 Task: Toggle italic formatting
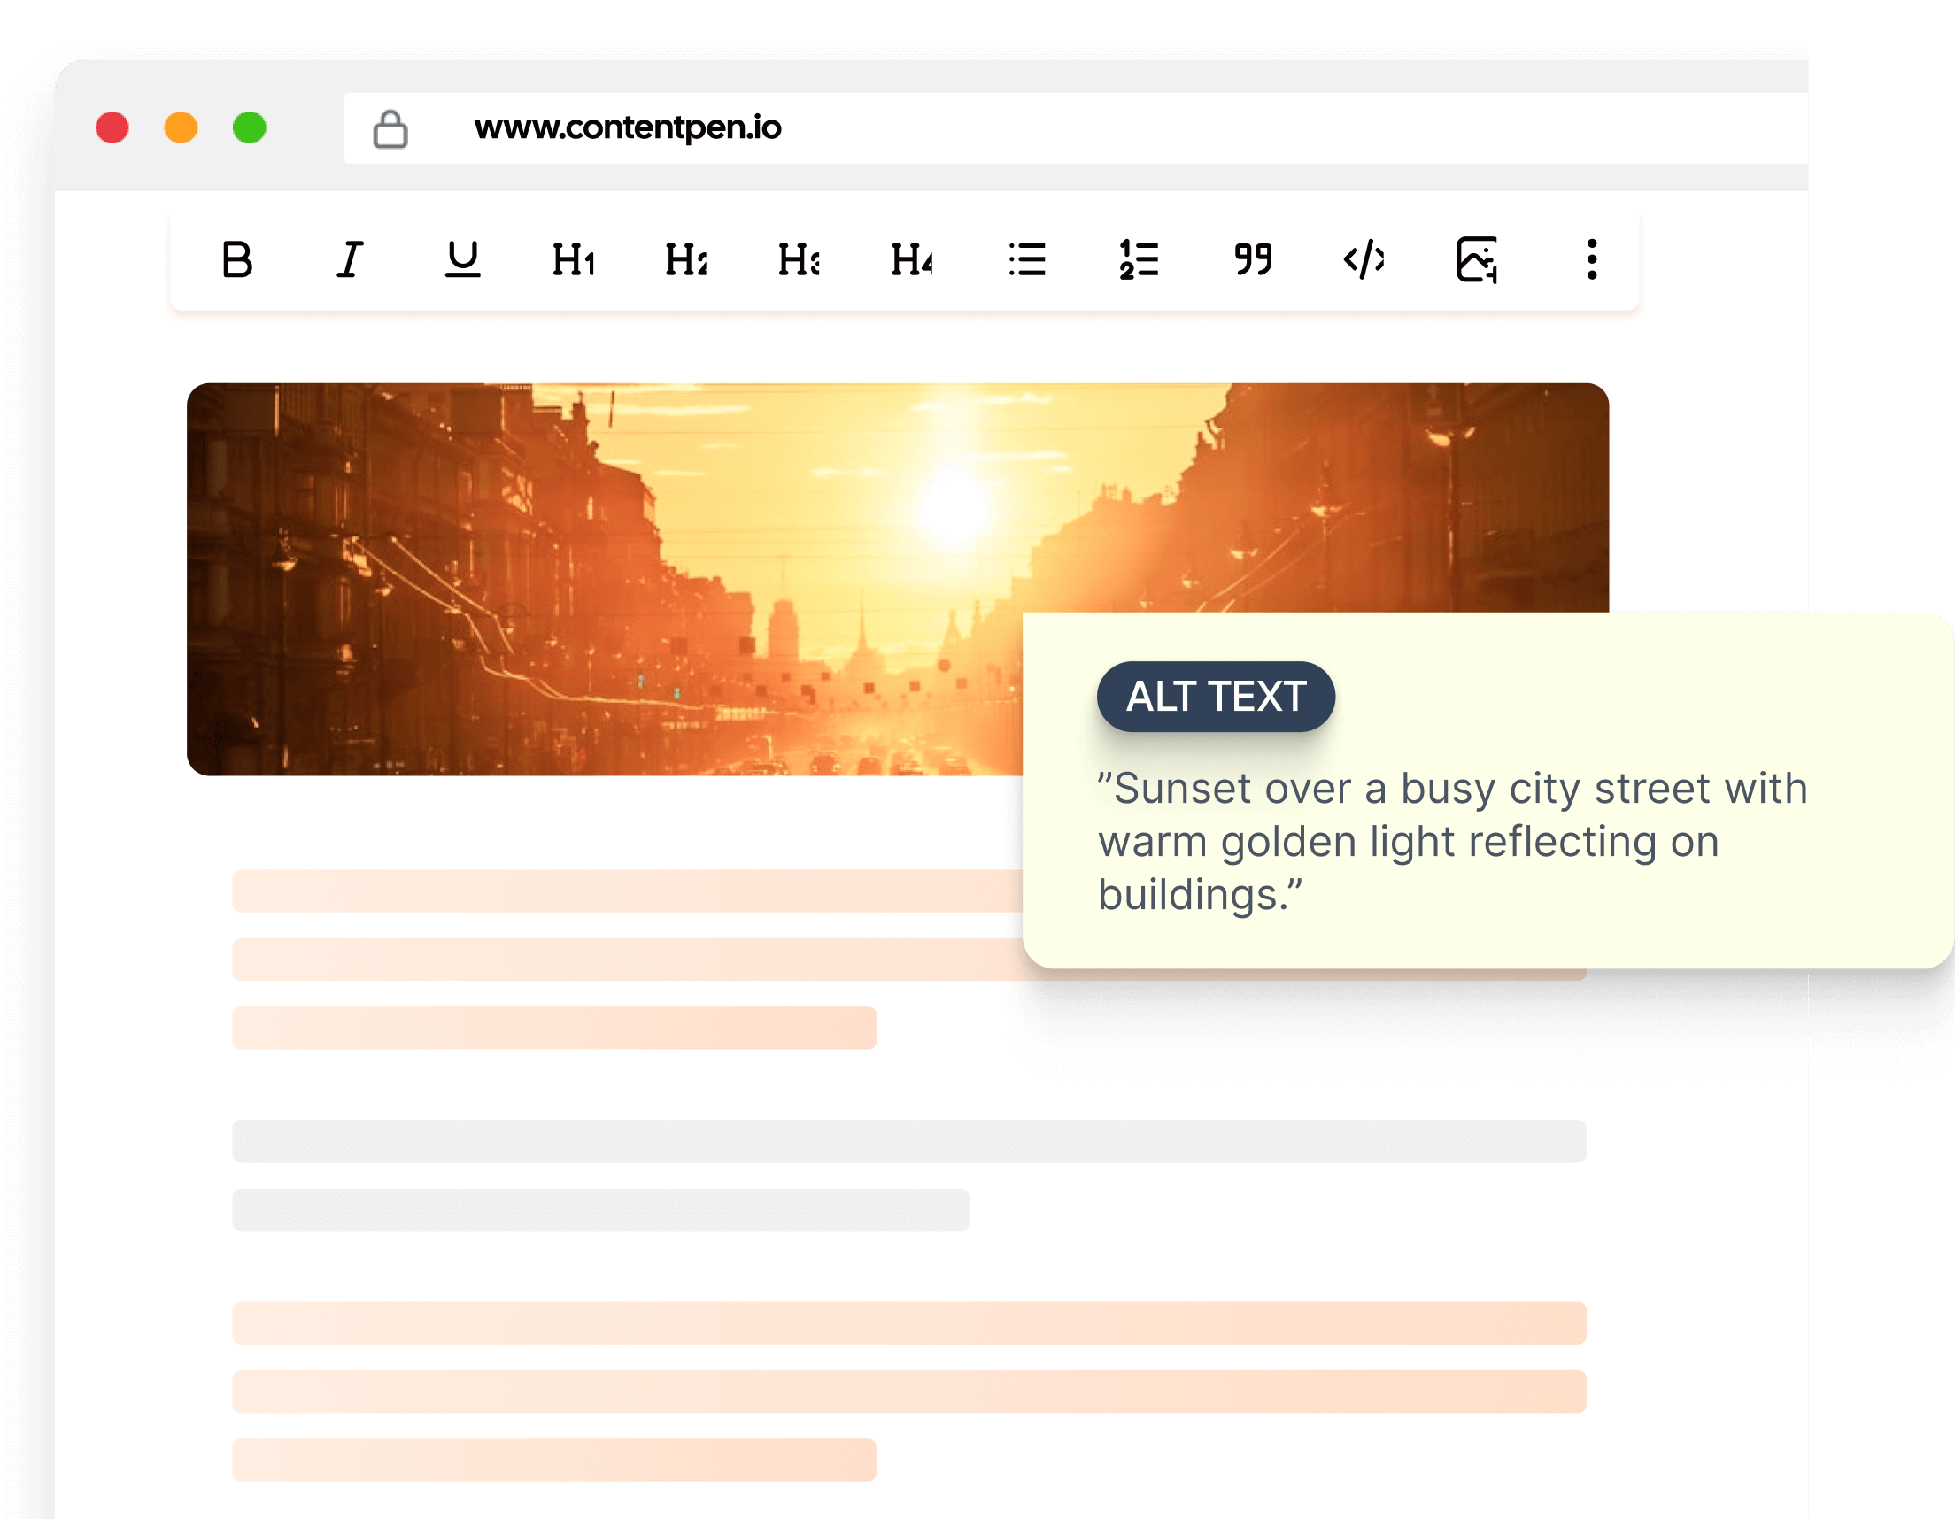point(349,261)
